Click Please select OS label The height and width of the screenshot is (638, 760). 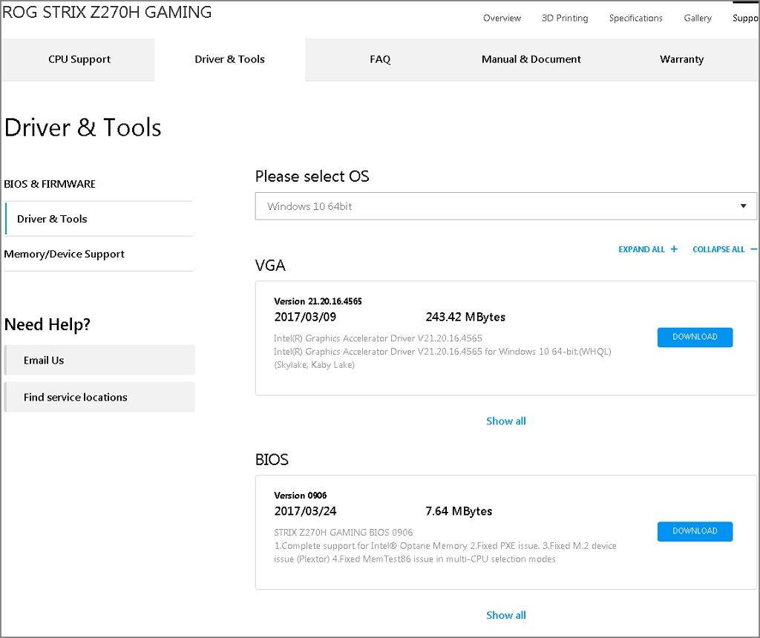tap(312, 177)
